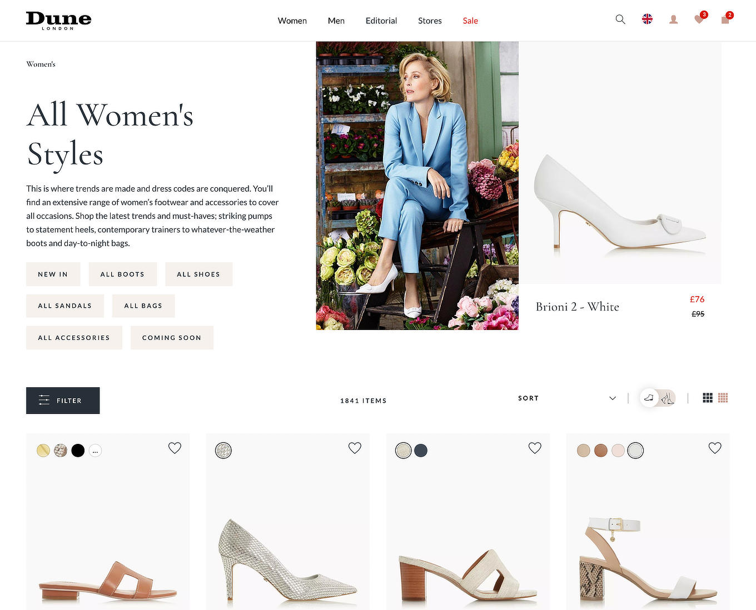The image size is (756, 610).
Task: Toggle product view to model-on-feet photos
Action: tap(668, 398)
